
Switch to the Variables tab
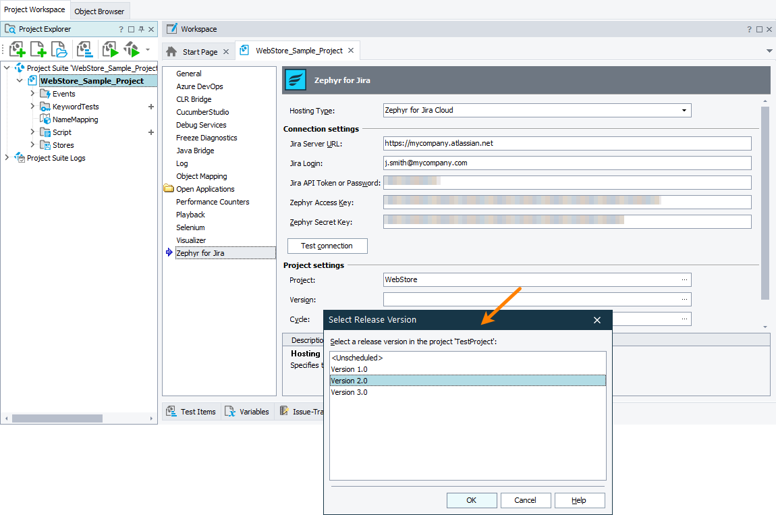coord(248,412)
